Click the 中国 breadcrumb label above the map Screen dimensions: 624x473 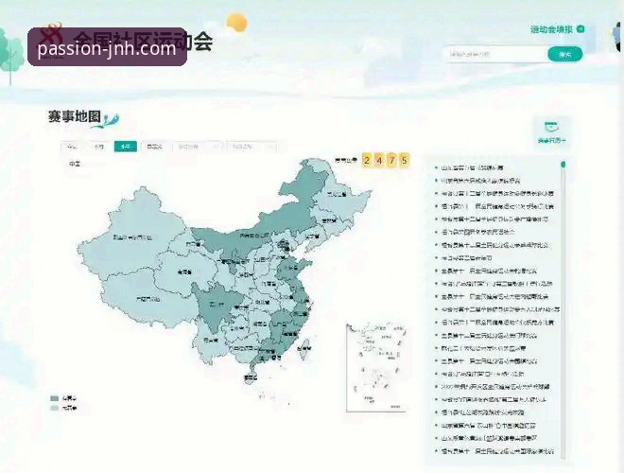click(x=75, y=164)
